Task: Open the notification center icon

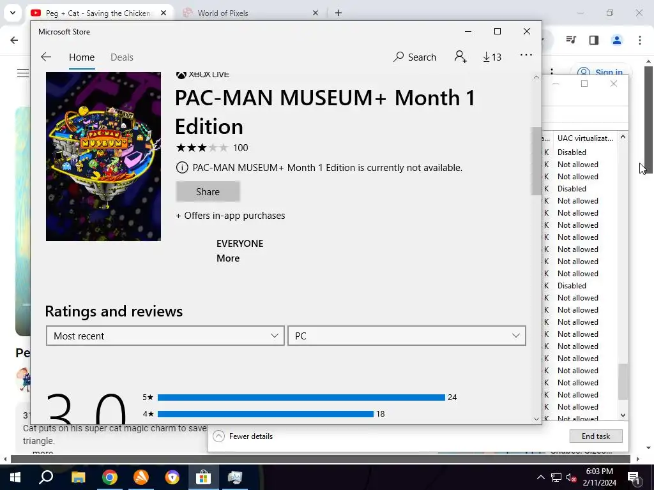Action: coord(634,477)
